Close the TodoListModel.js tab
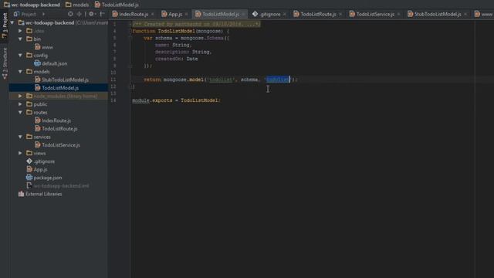Viewport: 494px width, 278px height. [x=243, y=14]
